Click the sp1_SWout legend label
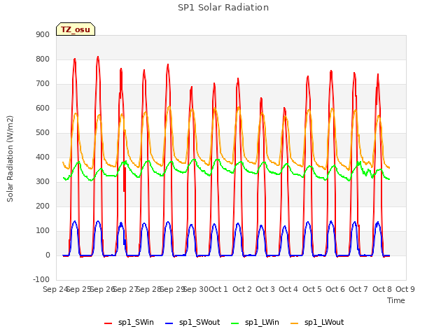The width and height of the screenshot is (448, 336). [x=199, y=322]
